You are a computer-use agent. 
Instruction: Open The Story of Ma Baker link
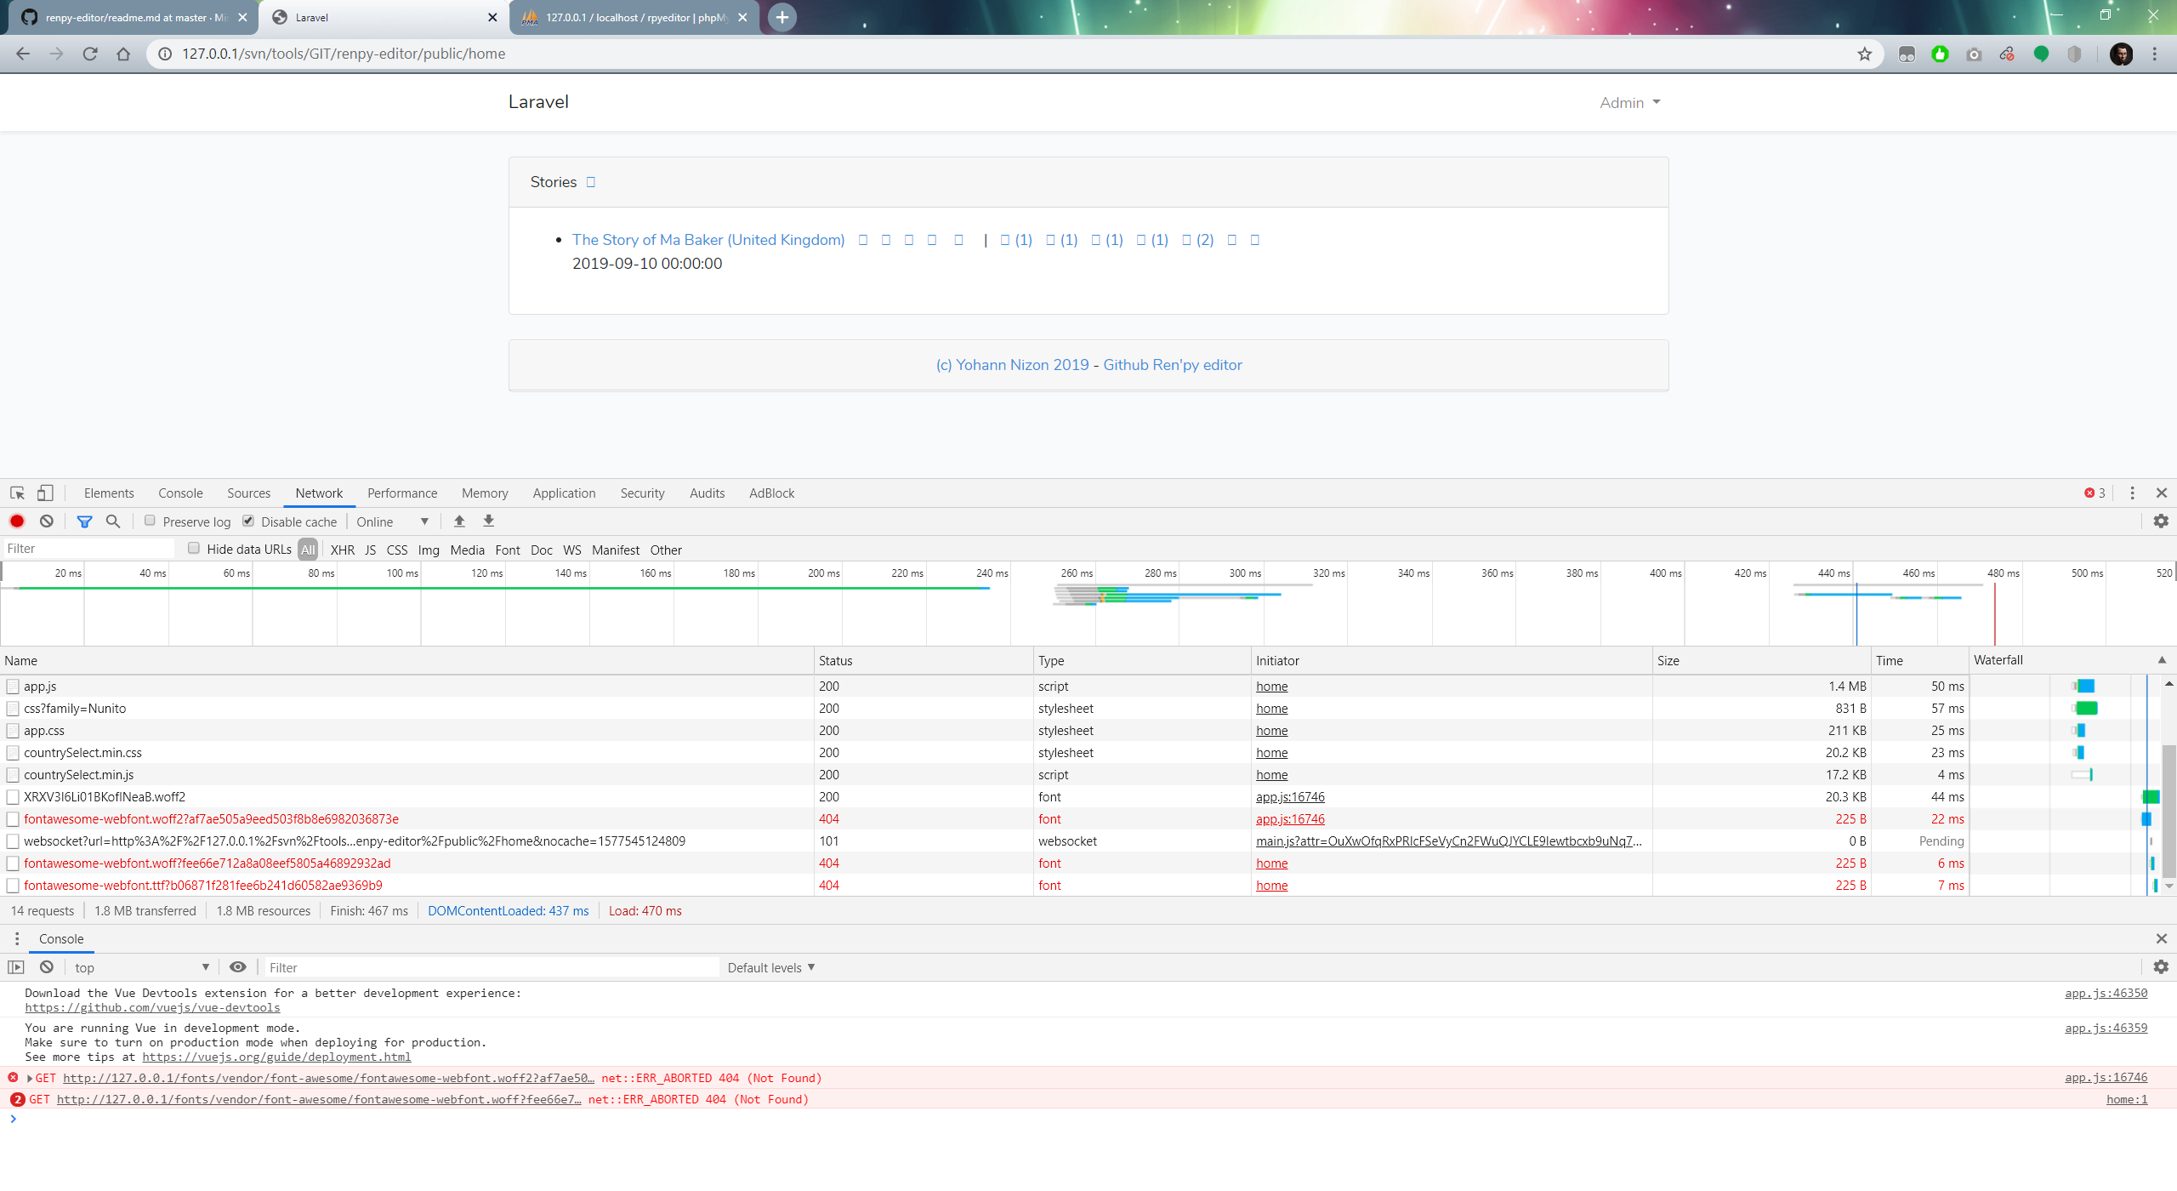[x=708, y=240]
